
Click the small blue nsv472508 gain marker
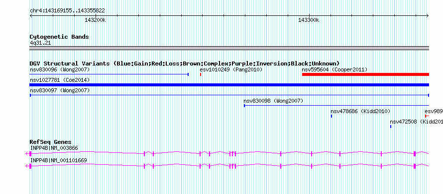pos(391,127)
